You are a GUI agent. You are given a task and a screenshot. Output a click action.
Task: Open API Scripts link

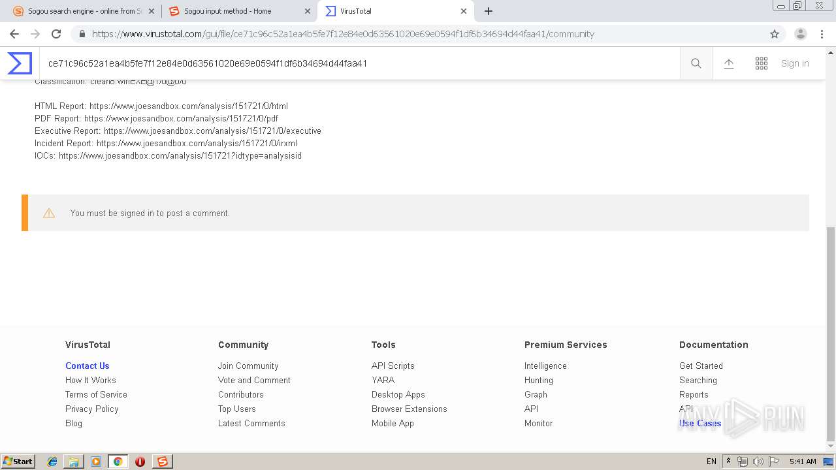click(x=393, y=366)
